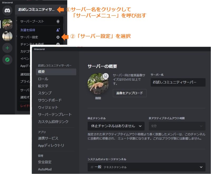Open the AutoMod settings page
This screenshot has width=211, height=174.
coord(56,169)
